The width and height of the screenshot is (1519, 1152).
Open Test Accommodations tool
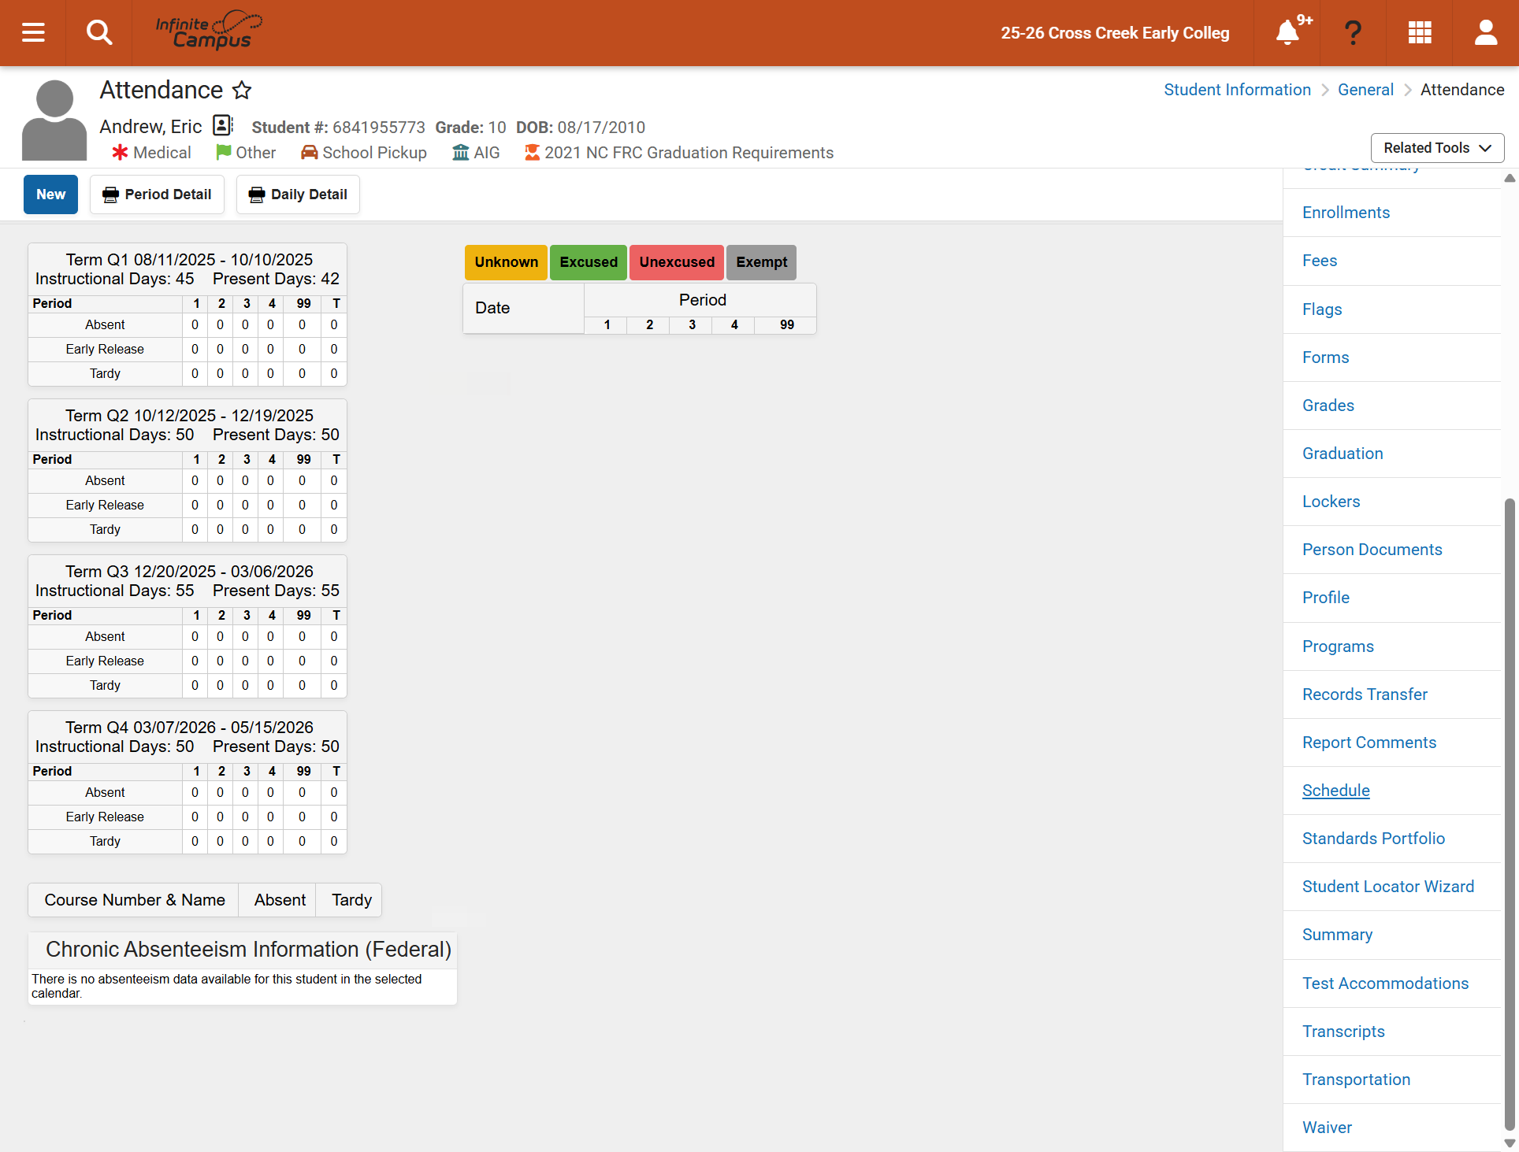click(x=1385, y=983)
